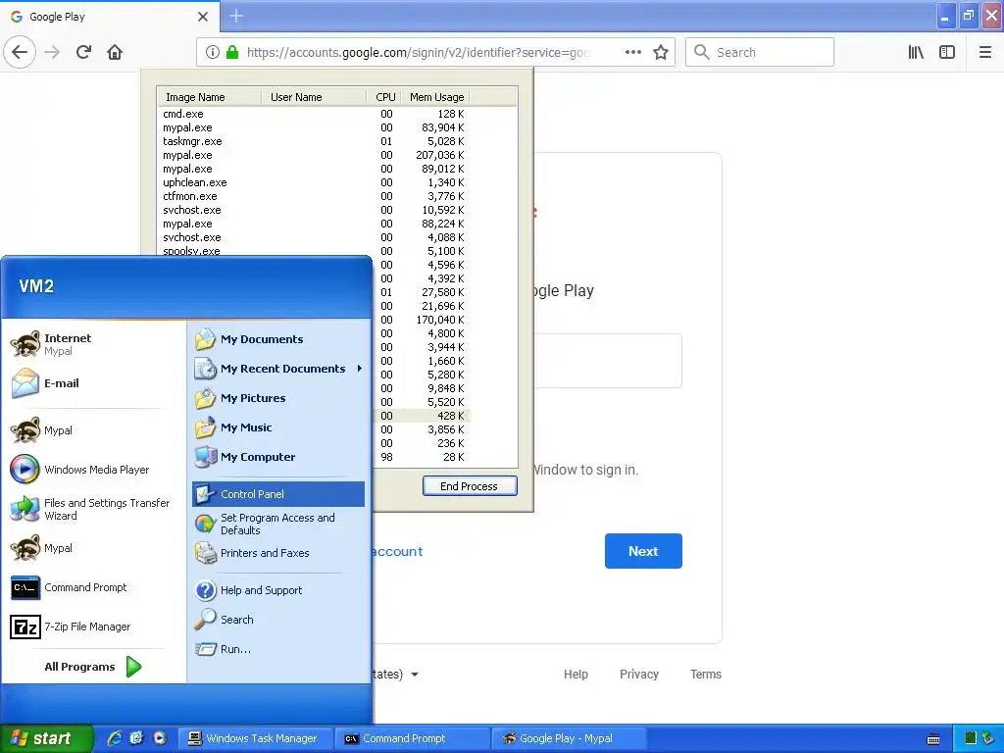Click the Windows start button
1004x753 pixels.
pyautogui.click(x=46, y=738)
